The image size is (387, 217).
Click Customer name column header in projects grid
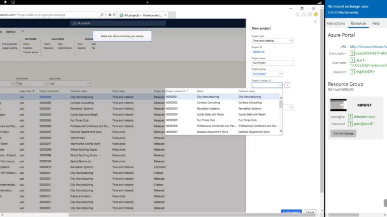coord(79,91)
